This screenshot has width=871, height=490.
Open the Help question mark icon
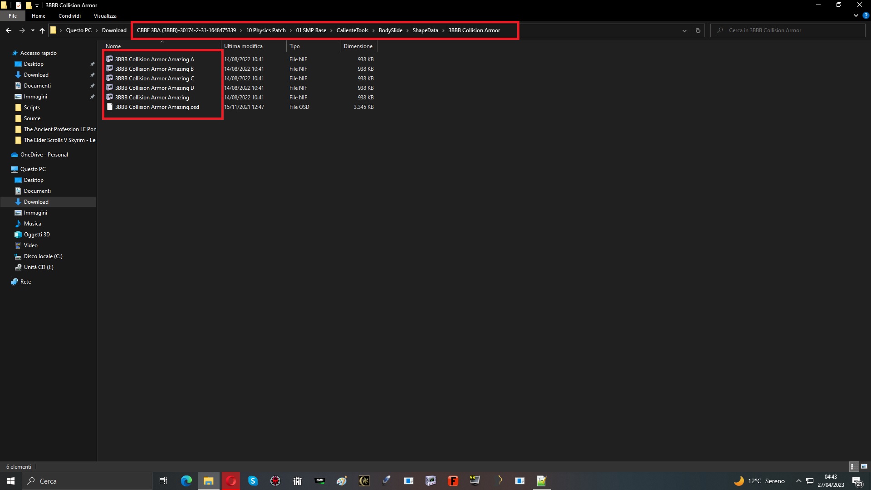pyautogui.click(x=866, y=15)
